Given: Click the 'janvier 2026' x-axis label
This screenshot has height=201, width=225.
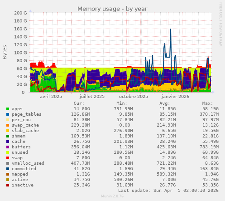Looking at the screenshot, I should click(175, 97).
